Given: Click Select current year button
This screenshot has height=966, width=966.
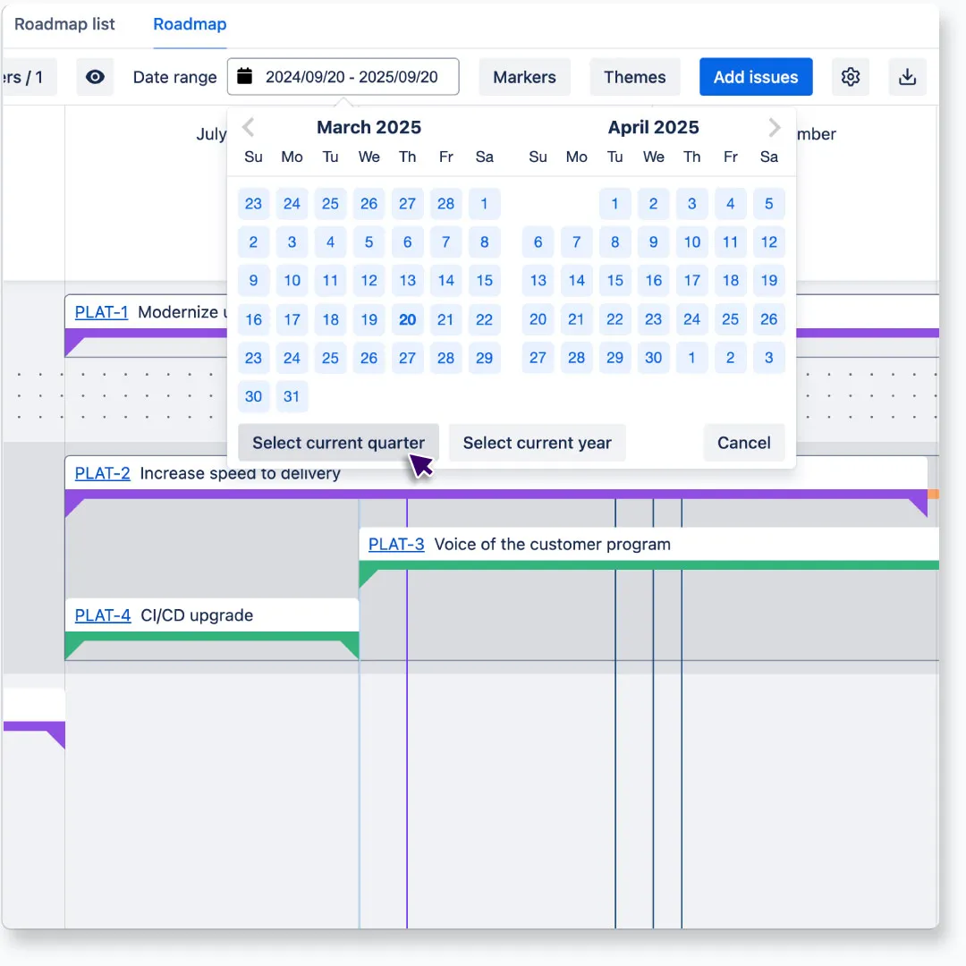Looking at the screenshot, I should (537, 443).
